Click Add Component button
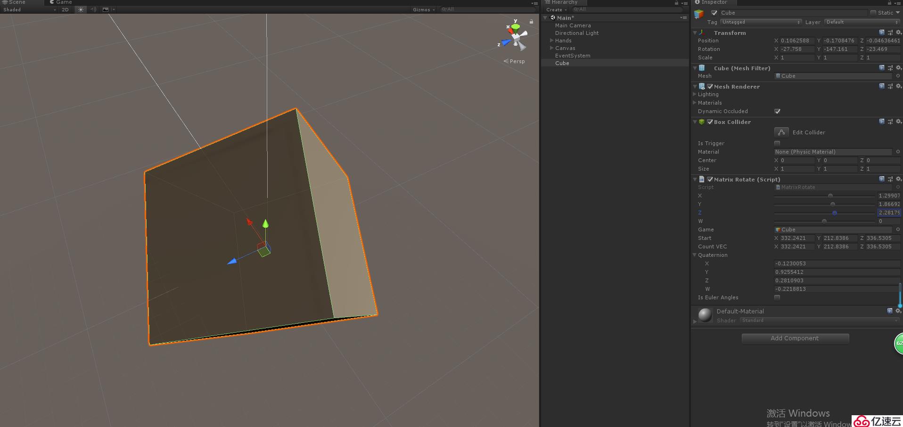Image resolution: width=903 pixels, height=427 pixels. [795, 338]
